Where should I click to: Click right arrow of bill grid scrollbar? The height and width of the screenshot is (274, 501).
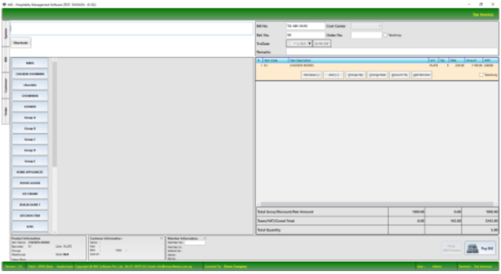[x=496, y=204]
